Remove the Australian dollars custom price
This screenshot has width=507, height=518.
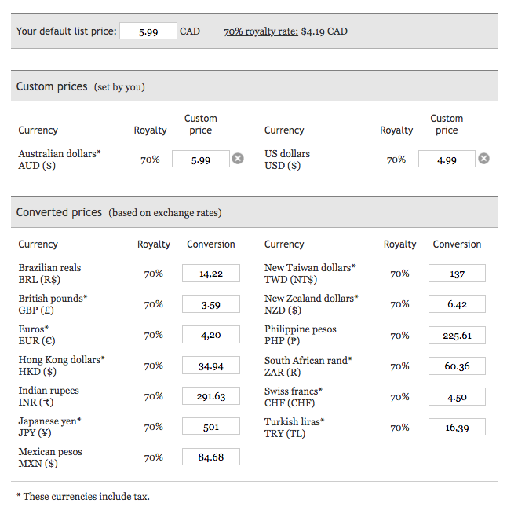coord(238,159)
